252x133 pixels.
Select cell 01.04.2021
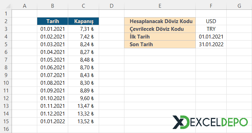[x=53, y=52]
